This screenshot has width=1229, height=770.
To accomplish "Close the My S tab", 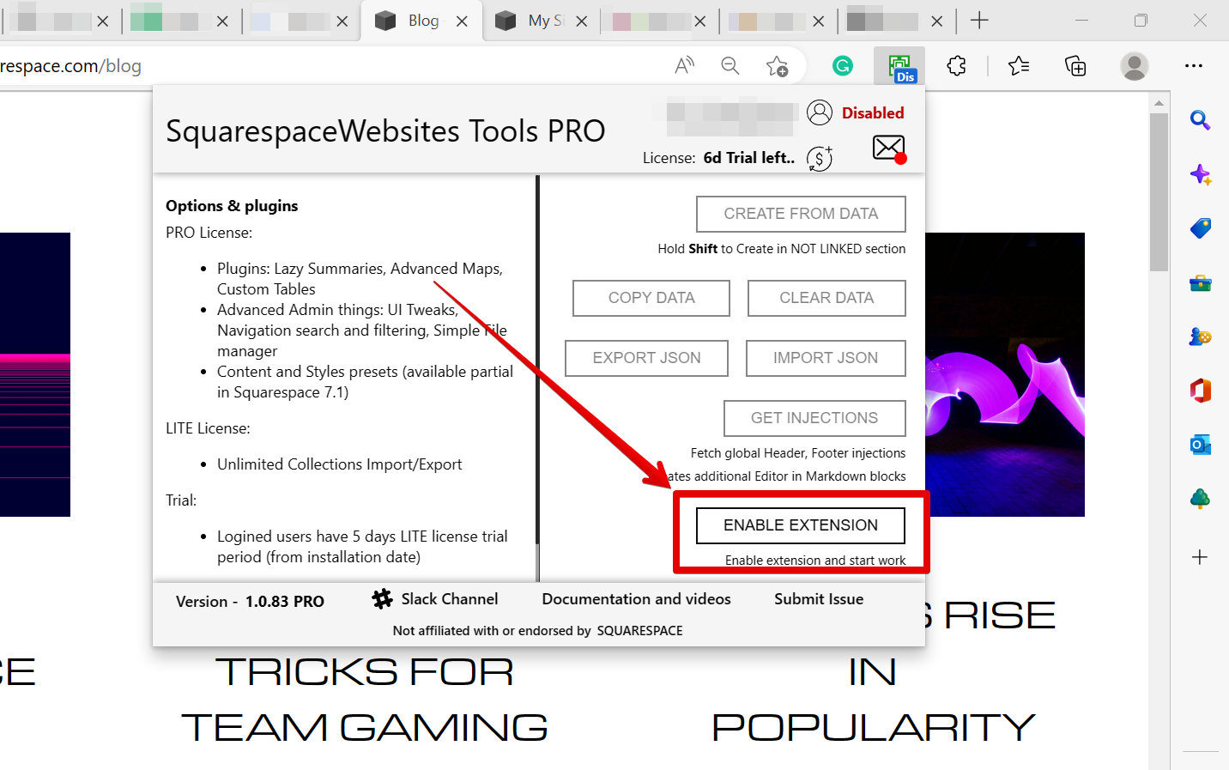I will click(581, 21).
